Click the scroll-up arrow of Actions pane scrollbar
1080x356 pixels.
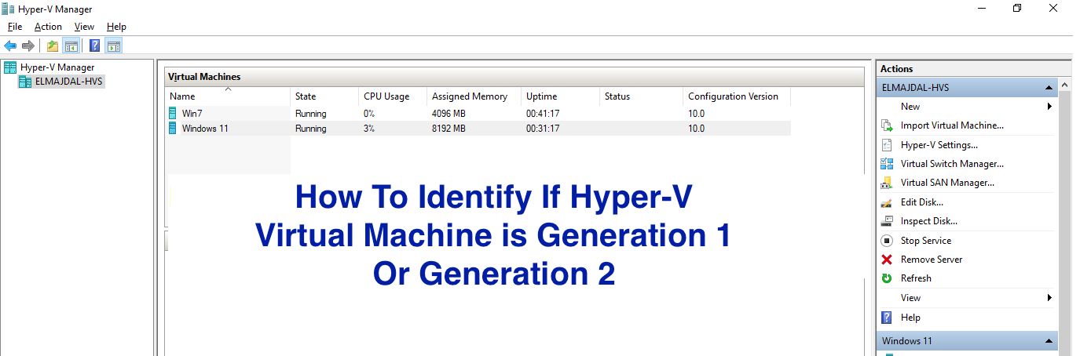(x=1065, y=85)
